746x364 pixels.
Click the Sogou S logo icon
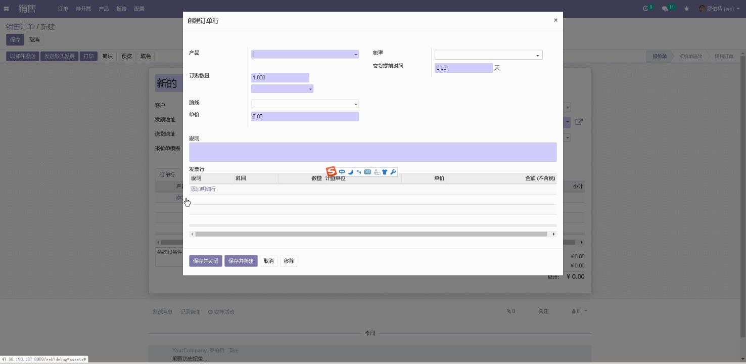click(x=332, y=172)
